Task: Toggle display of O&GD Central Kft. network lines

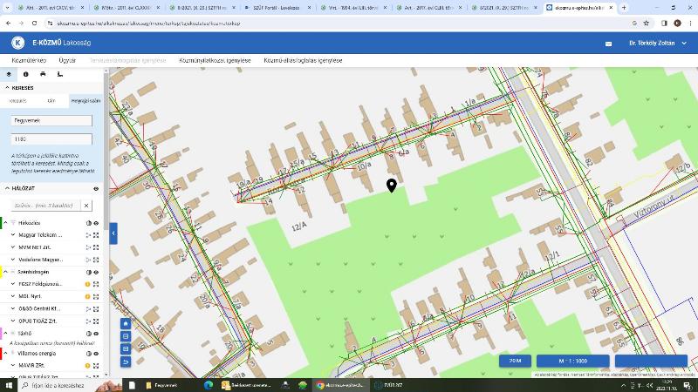Action: [x=88, y=309]
